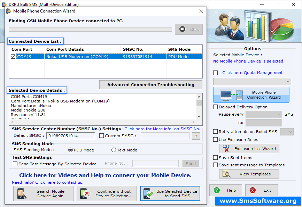302x207 pixels.
Task: Open Videos and Help to connect Mobile Device link
Action: point(105,175)
